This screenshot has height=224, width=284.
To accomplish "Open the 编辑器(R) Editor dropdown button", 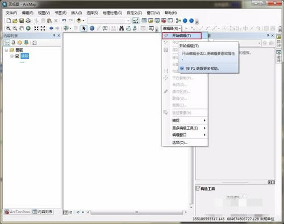I will pos(172,28).
